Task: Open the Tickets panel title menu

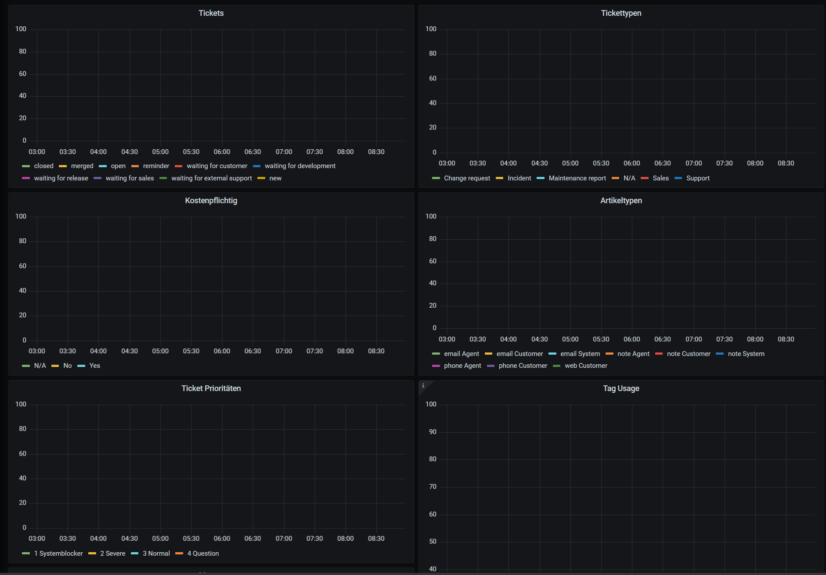Action: [x=211, y=13]
